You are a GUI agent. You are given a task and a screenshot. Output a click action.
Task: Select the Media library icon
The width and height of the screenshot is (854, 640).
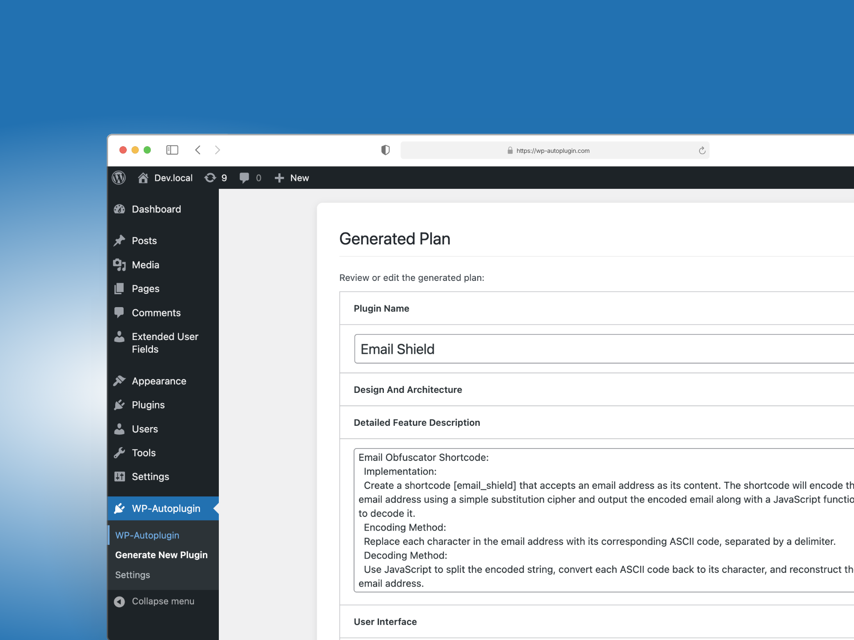tap(119, 264)
